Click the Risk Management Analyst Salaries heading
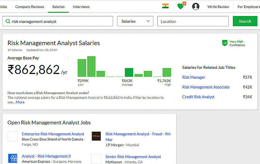The image size is (260, 164). (54, 43)
